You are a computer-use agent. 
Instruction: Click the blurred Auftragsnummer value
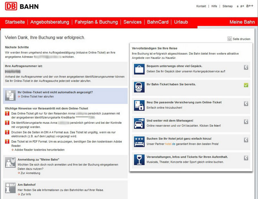pos(13,71)
